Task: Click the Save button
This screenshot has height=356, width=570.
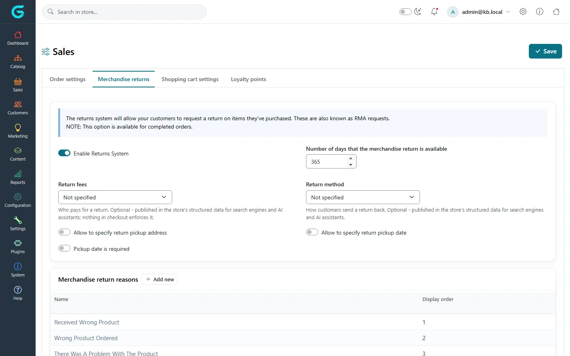Action: [545, 51]
